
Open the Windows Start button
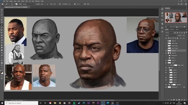(2, 103)
